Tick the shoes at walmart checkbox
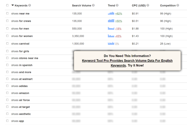The width and height of the screenshot is (187, 126). [7, 79]
